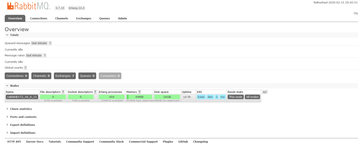358x151 pixels.
Task: Toggle node columns with +/- button
Action: click(x=265, y=92)
